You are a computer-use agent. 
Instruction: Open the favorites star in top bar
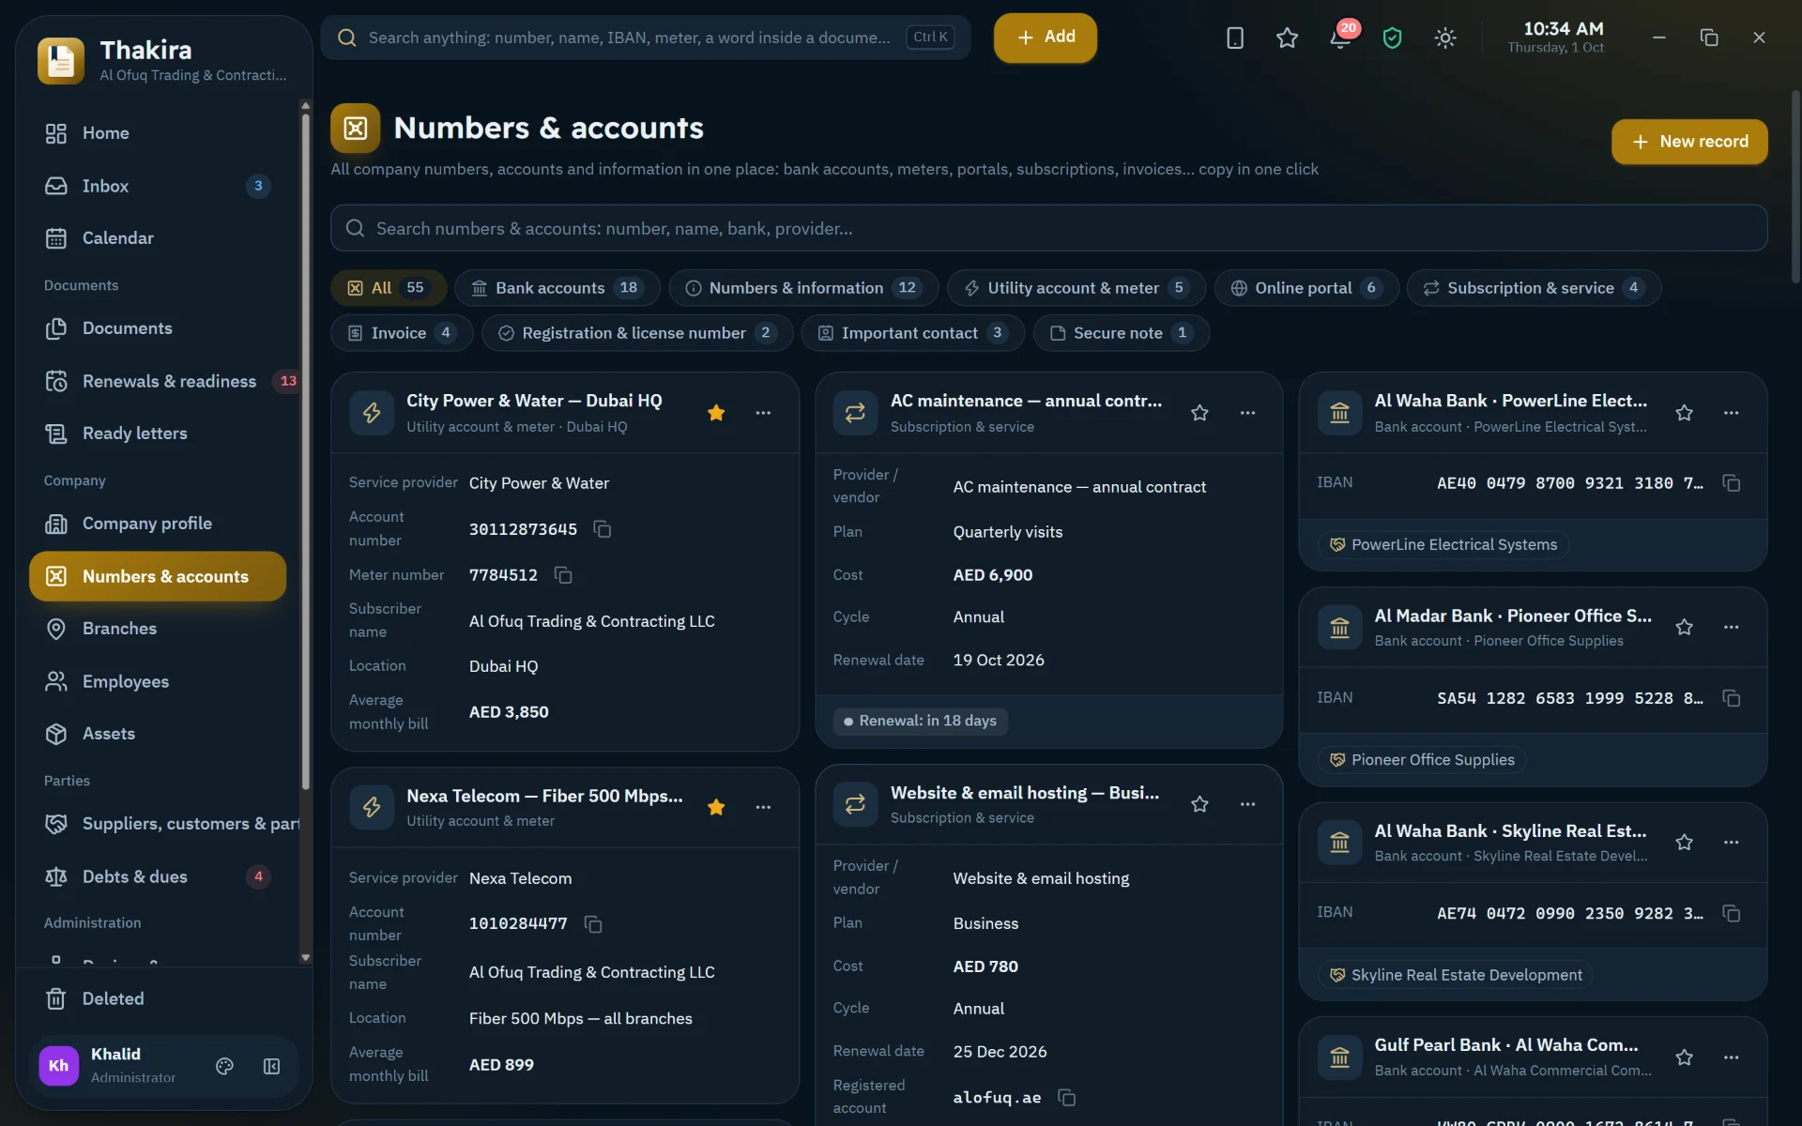pos(1287,38)
